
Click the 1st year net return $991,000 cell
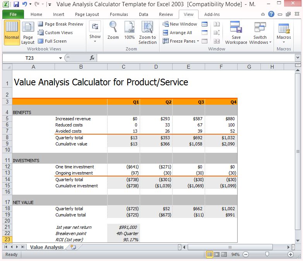point(123,227)
